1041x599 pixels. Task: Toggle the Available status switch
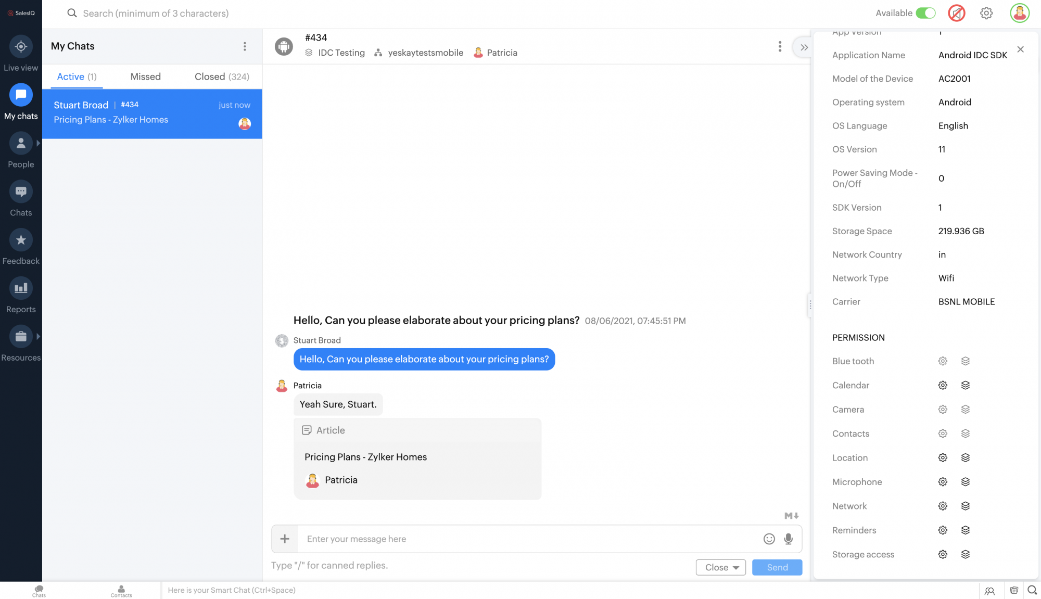(925, 13)
